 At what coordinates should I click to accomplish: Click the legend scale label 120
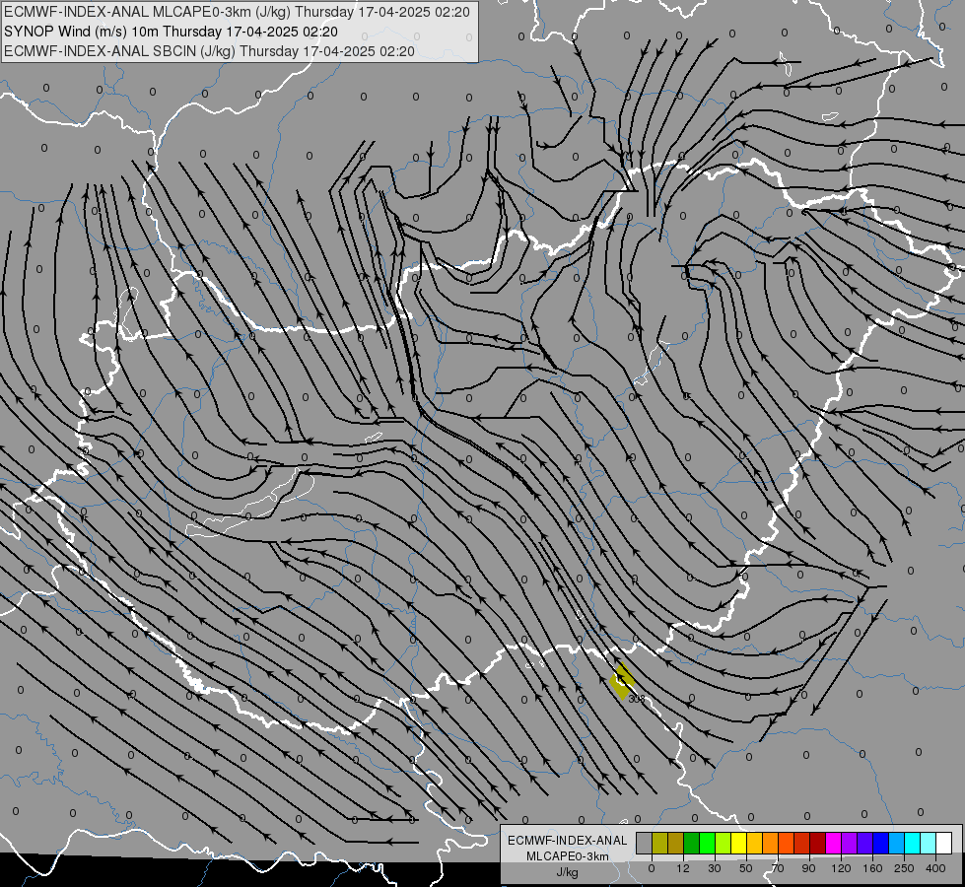(x=841, y=868)
